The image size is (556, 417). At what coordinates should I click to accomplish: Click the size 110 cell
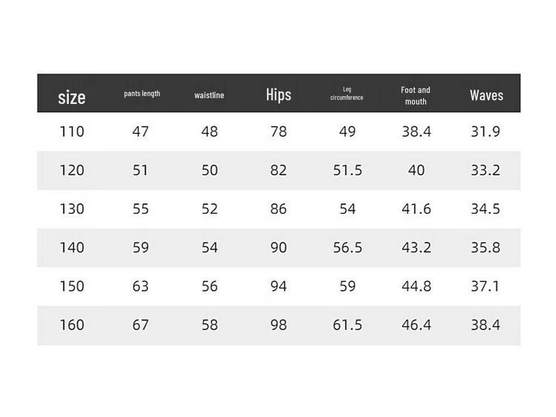[72, 131]
